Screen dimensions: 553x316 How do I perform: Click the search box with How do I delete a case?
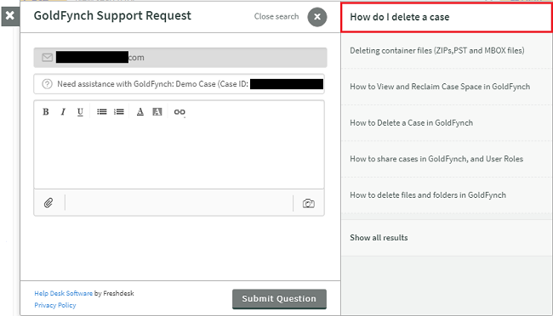click(447, 17)
